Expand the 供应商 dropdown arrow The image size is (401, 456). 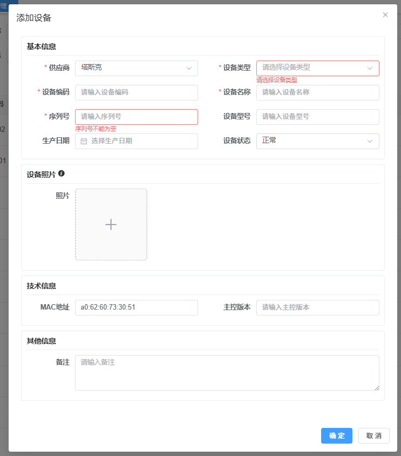point(189,68)
